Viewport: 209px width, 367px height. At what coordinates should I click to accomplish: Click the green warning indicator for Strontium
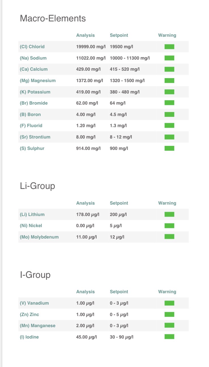click(169, 137)
